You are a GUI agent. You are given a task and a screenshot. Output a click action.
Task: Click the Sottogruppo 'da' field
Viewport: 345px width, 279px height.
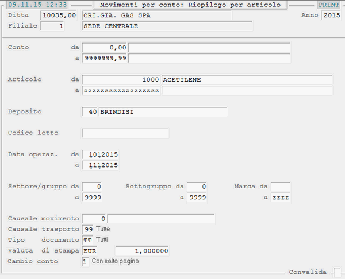coord(197,187)
